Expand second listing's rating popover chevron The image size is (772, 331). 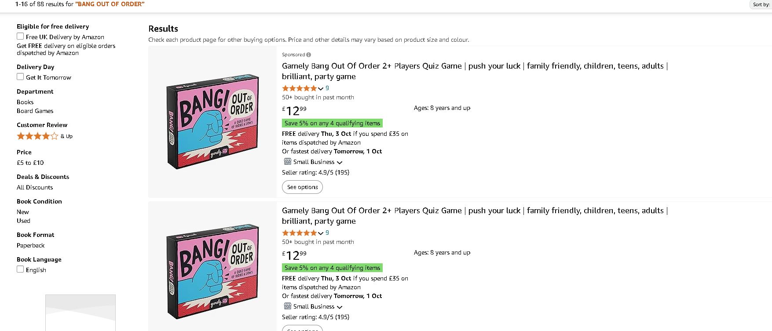click(321, 233)
